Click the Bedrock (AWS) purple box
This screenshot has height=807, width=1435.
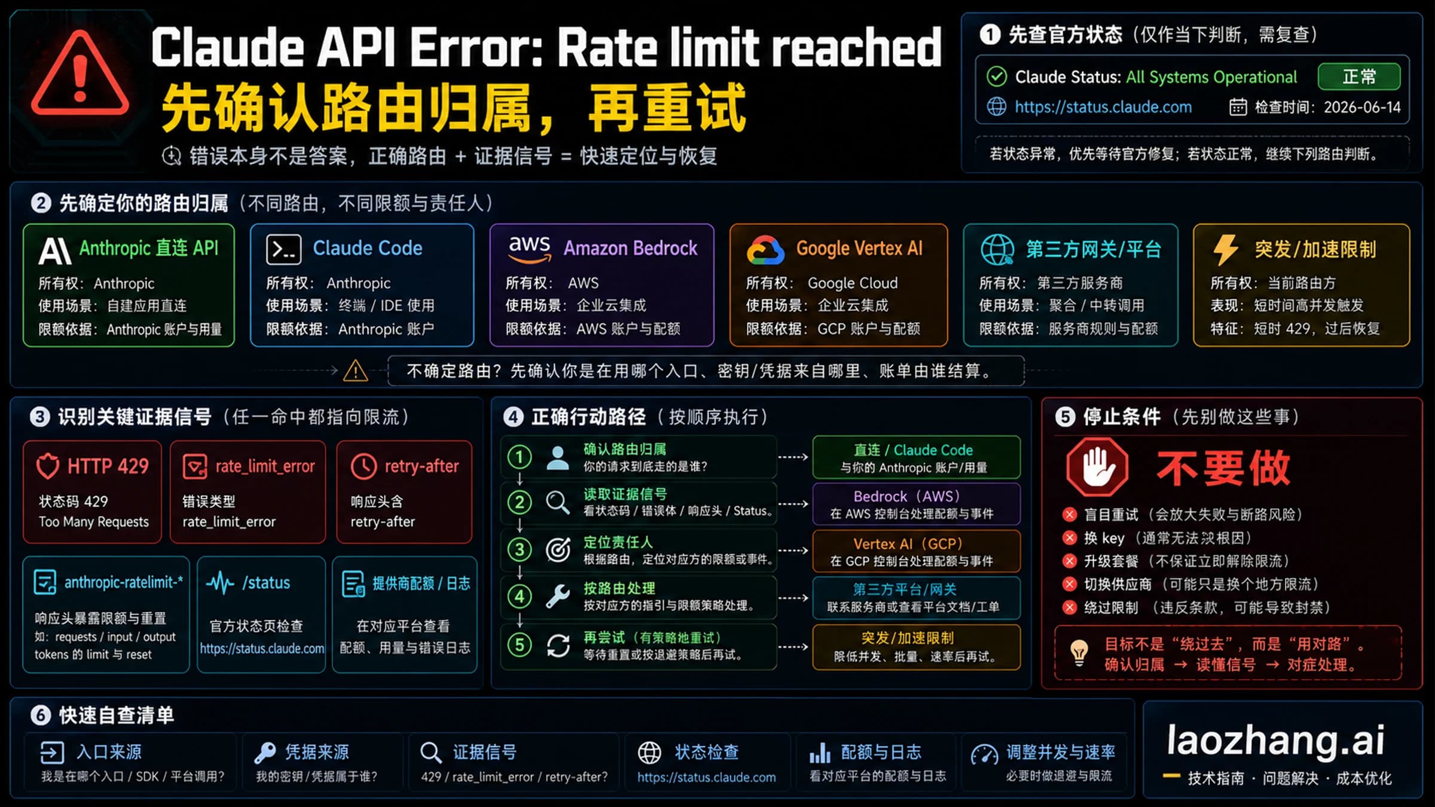pyautogui.click(x=916, y=504)
